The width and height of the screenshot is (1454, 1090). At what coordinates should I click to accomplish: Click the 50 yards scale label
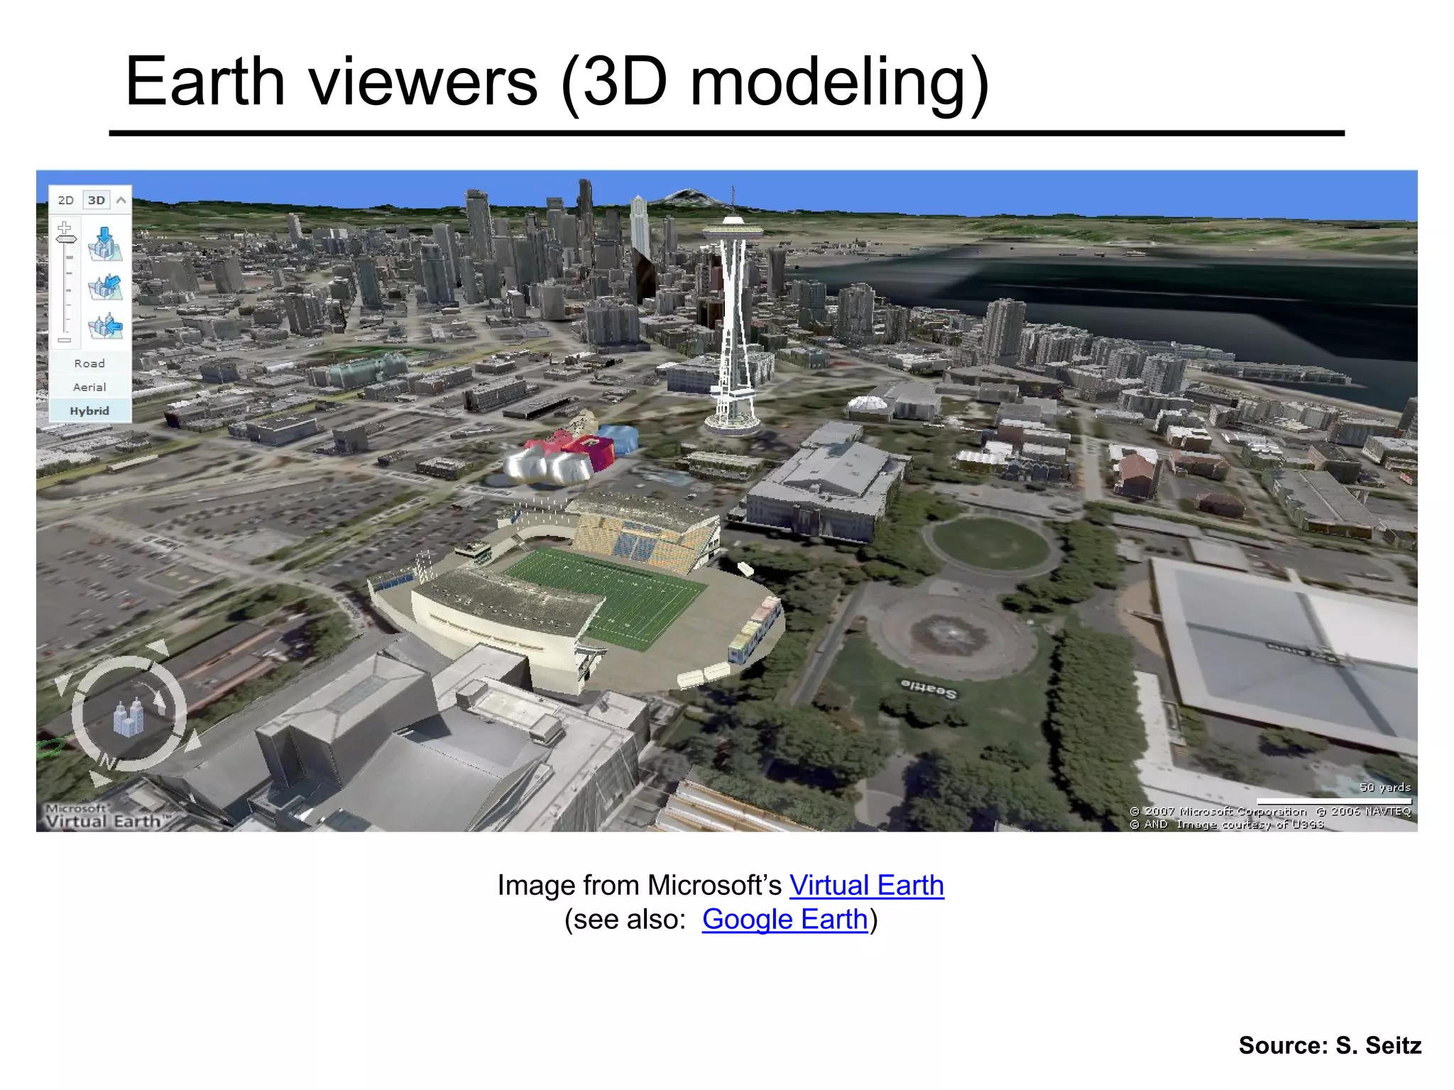coord(1385,787)
